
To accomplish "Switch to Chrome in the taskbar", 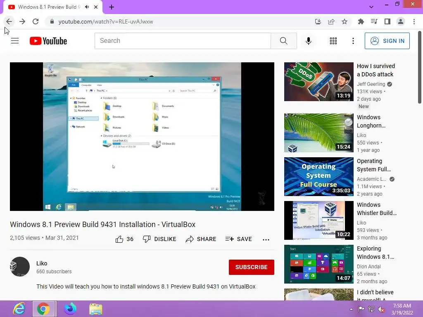I will point(44,309).
